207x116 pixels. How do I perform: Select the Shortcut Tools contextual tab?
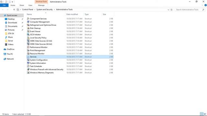point(41,2)
